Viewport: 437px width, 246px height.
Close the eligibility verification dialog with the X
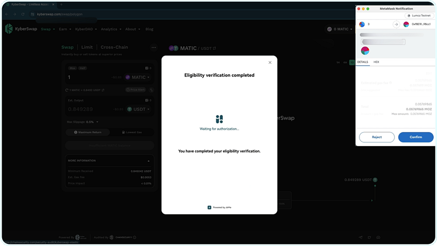tap(270, 62)
